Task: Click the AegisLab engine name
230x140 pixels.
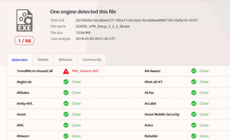Action: tap(24, 82)
